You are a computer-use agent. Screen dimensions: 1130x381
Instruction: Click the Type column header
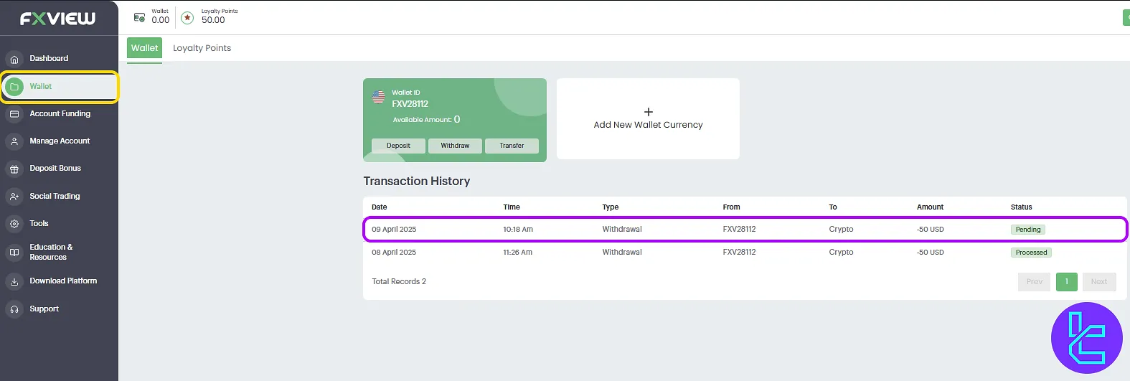[x=611, y=207]
